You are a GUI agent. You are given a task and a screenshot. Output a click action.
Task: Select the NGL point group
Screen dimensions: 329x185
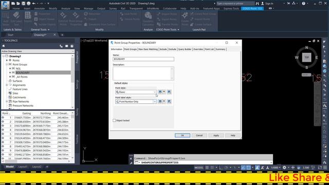[x=19, y=68]
